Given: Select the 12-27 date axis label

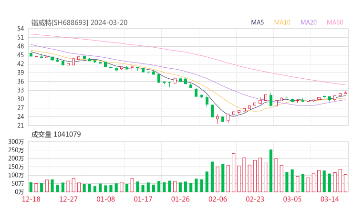Looking at the screenshot, I should 68,199.
